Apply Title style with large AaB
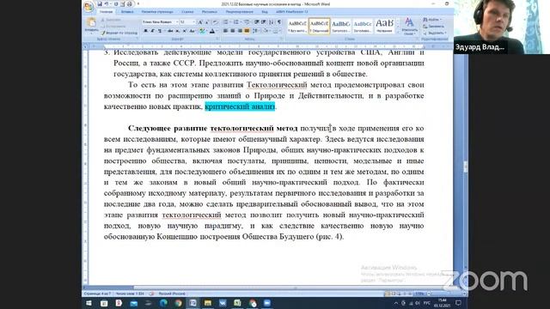 pyautogui.click(x=384, y=26)
